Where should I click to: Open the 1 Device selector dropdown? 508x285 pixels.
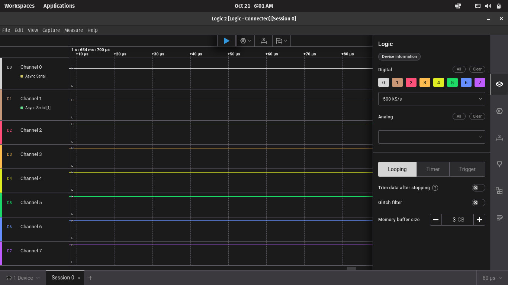pos(23,278)
